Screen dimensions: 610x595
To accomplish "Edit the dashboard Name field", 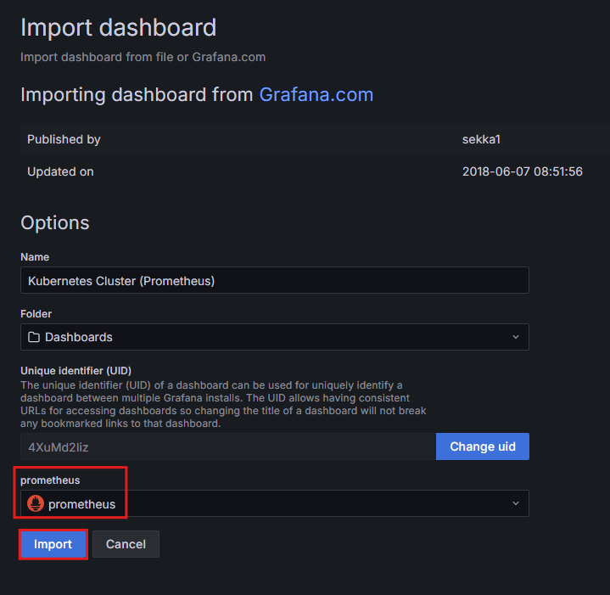I will 275,280.
